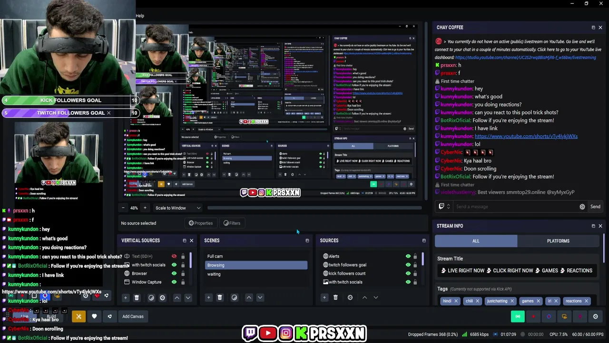Click the Properties button
Viewport: 609px width, 343px height.
click(x=200, y=223)
